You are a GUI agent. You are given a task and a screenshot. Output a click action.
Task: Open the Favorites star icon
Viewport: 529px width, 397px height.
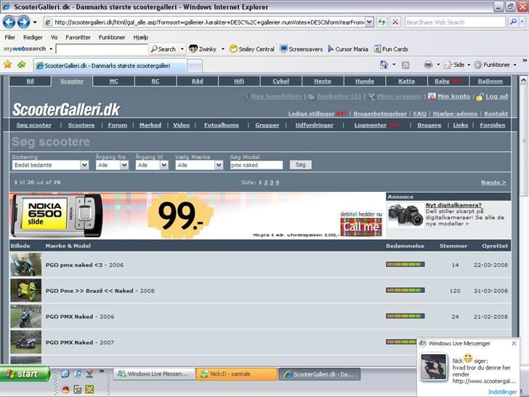[x=7, y=65]
